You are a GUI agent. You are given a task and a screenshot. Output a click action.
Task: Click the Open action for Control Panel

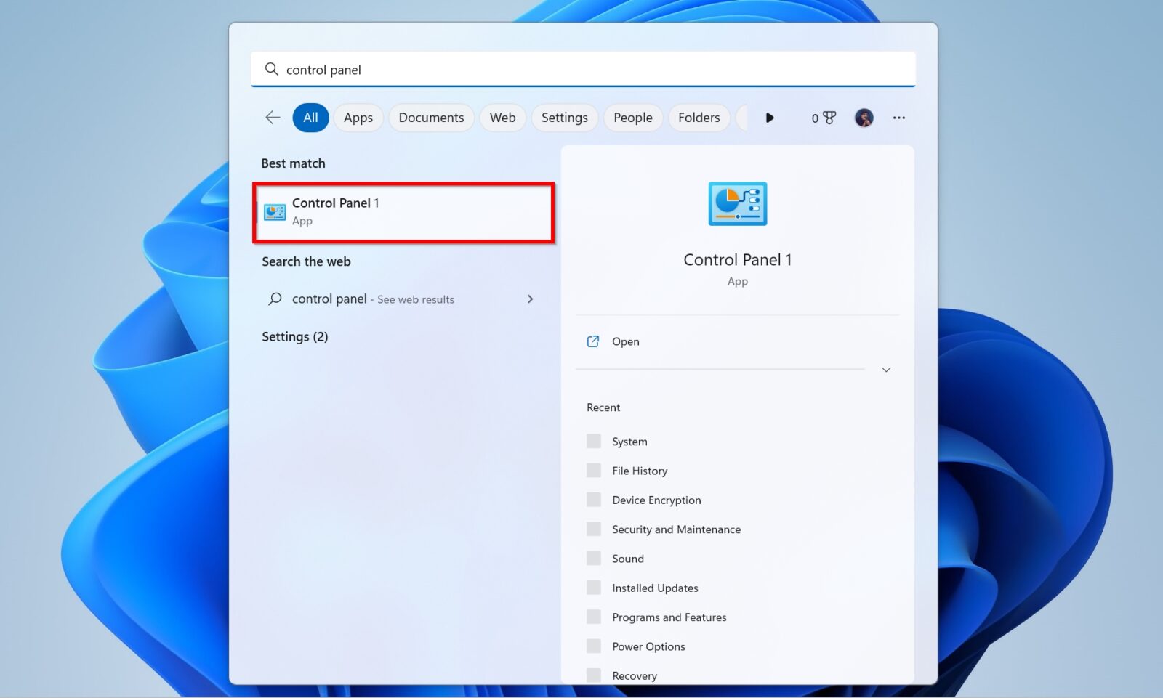coord(624,341)
